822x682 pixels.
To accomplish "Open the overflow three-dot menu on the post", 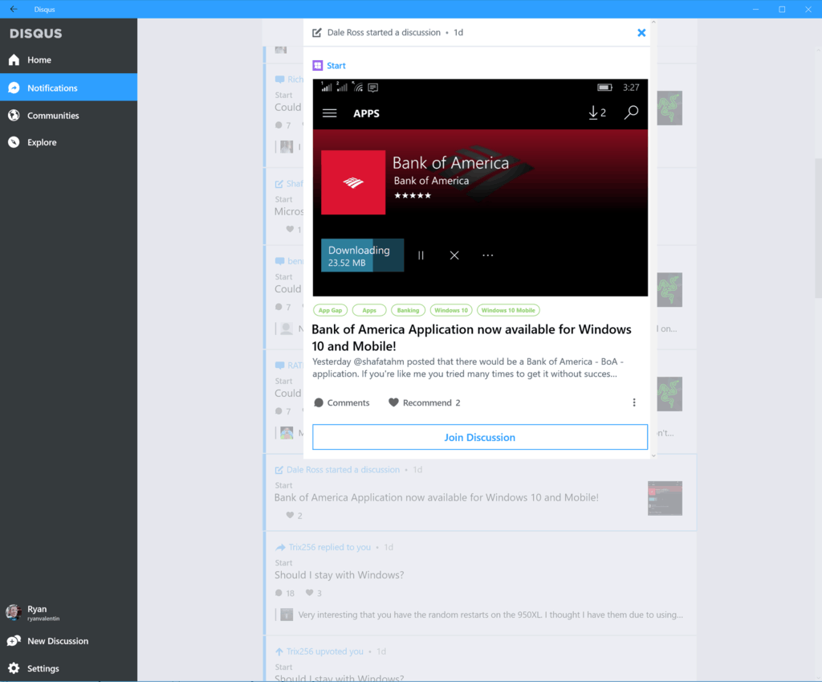I will click(x=634, y=402).
